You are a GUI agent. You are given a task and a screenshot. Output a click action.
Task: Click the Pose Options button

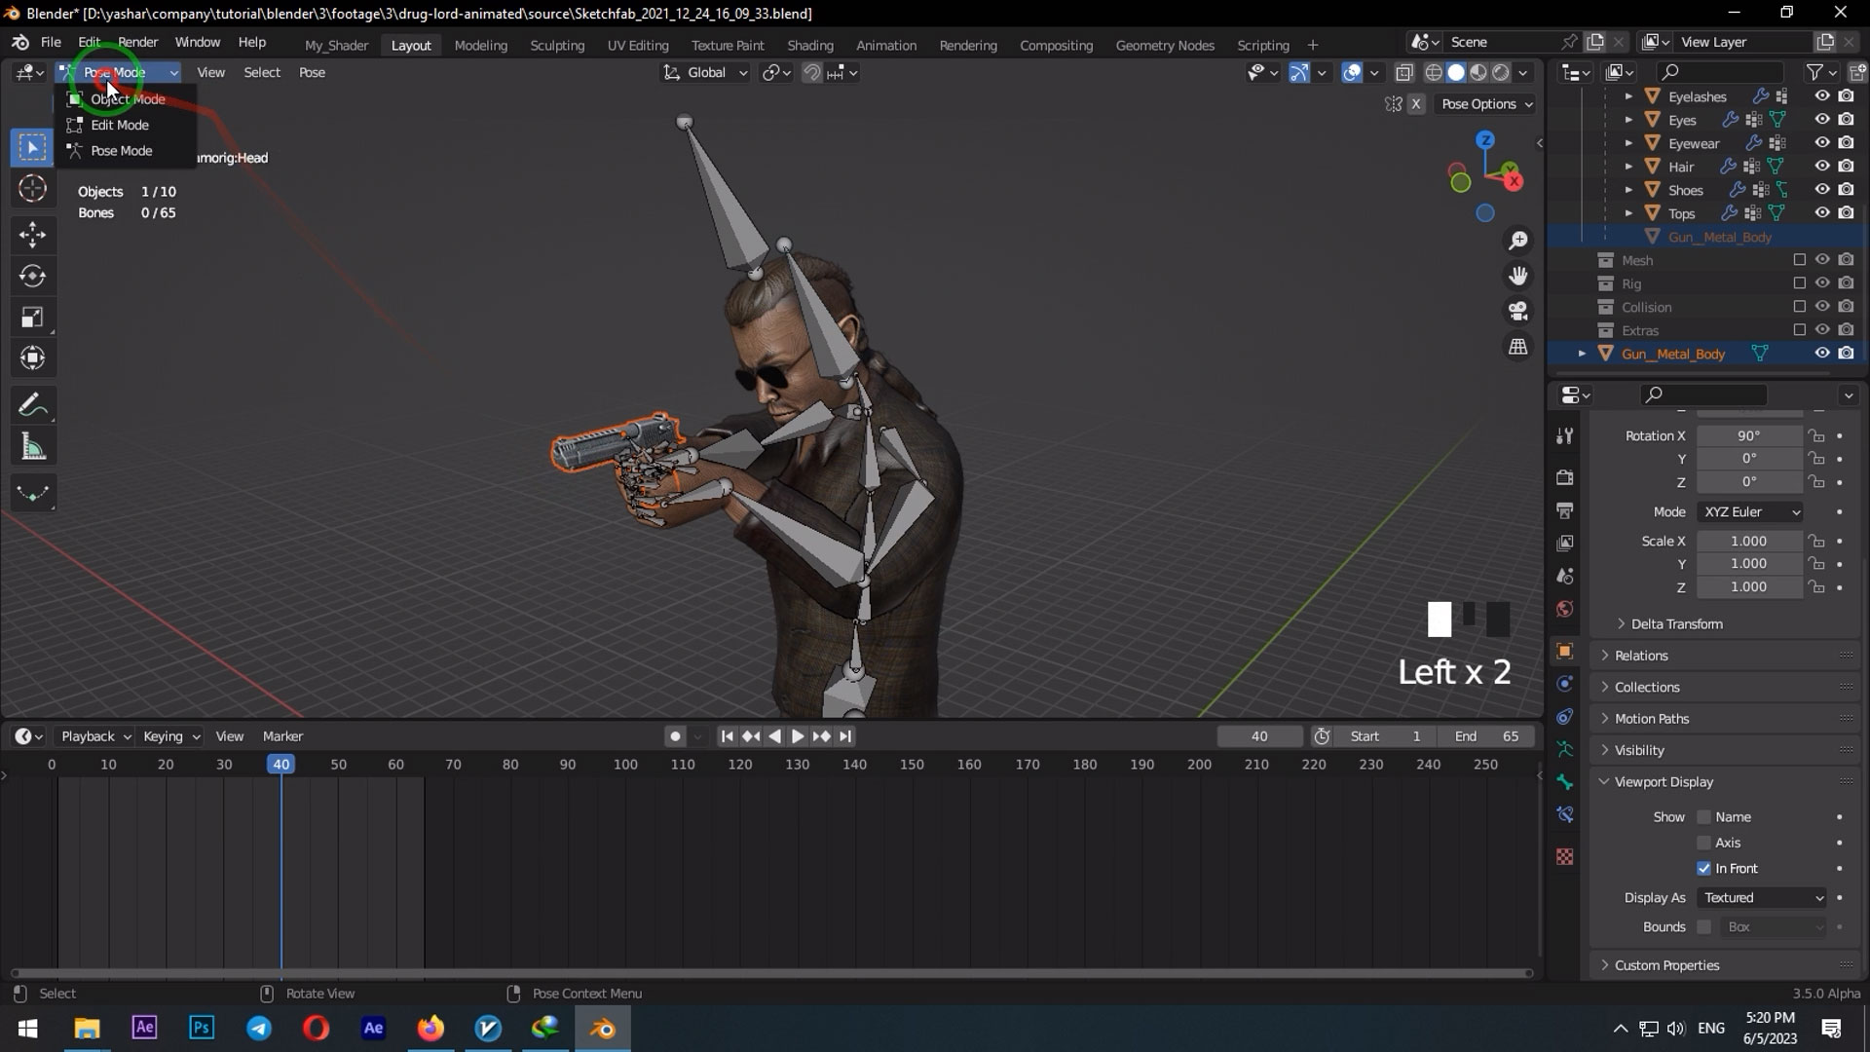click(x=1484, y=104)
